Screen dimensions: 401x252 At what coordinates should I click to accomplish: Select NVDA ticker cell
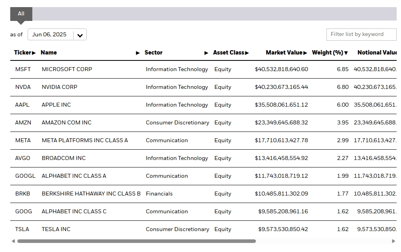(x=23, y=87)
